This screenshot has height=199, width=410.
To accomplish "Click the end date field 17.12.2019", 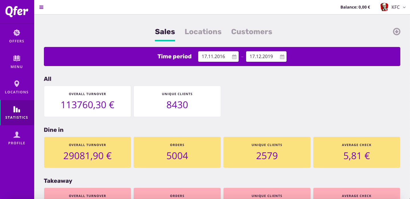I will [x=262, y=57].
